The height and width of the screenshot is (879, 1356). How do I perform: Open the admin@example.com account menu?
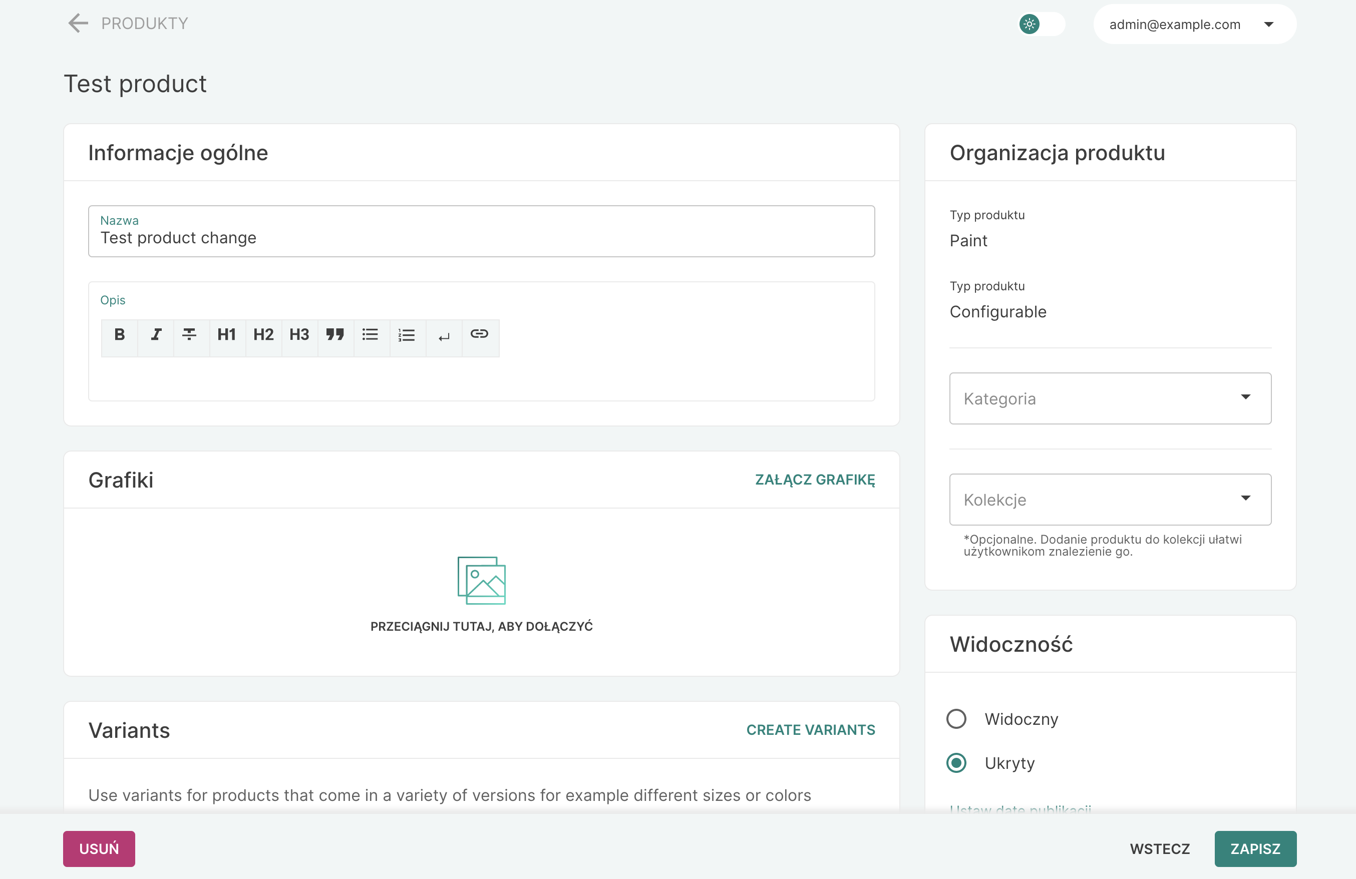1194,24
